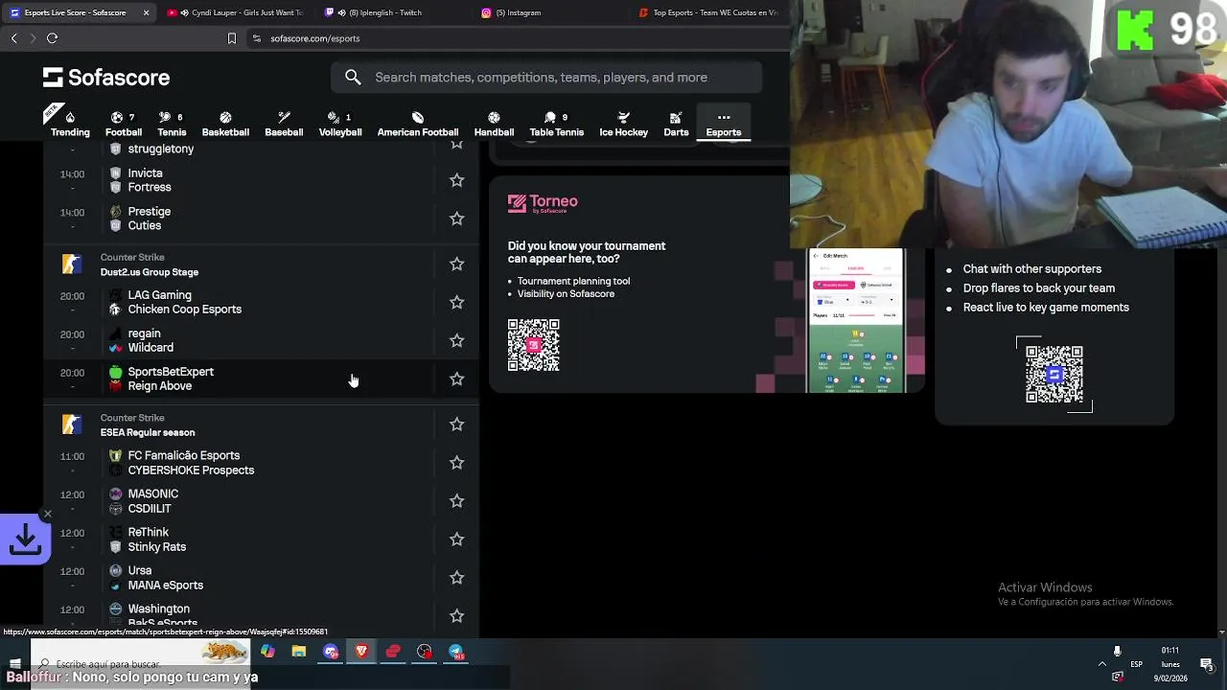Favorite SportsBetExpert vs Reign Above match
Image resolution: width=1227 pixels, height=690 pixels.
point(456,379)
